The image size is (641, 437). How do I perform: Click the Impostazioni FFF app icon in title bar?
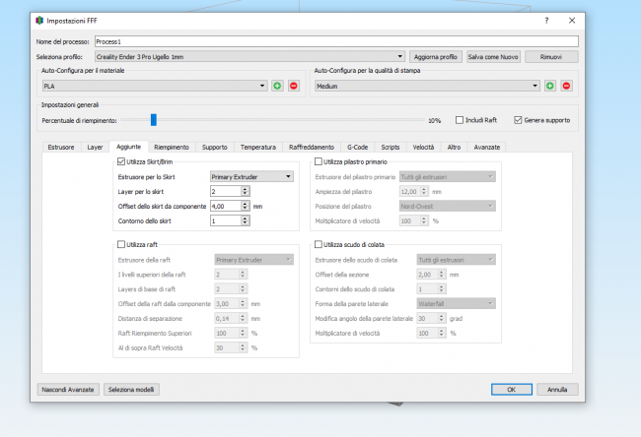coord(38,20)
